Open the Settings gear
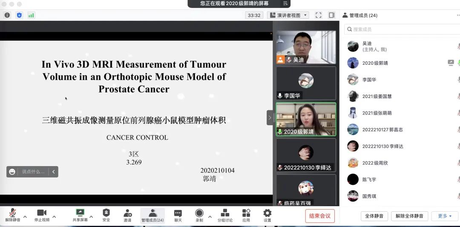 click(x=267, y=216)
